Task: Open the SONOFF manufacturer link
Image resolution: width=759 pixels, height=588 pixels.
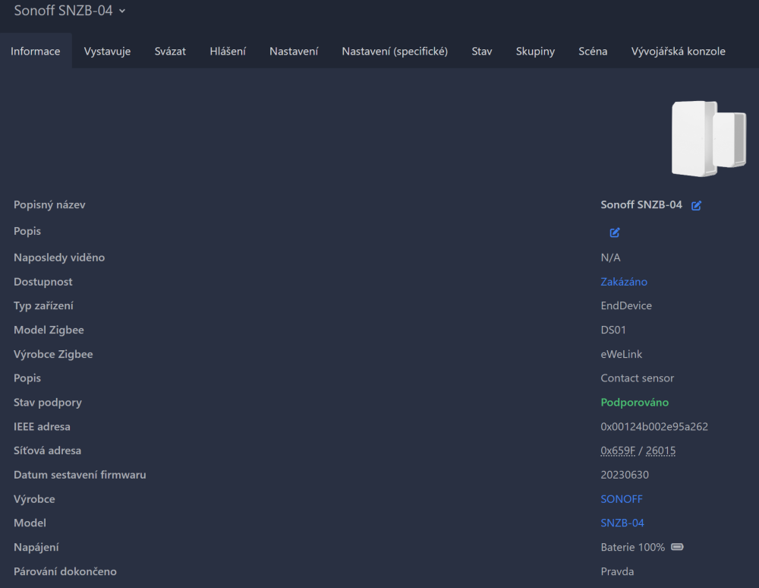Action: [x=622, y=499]
